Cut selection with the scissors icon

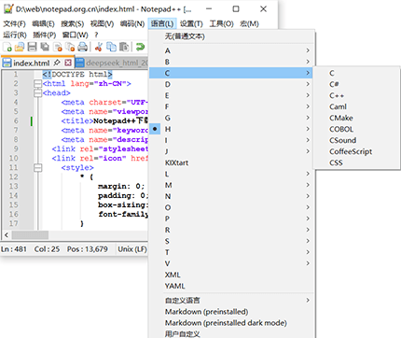99,47
